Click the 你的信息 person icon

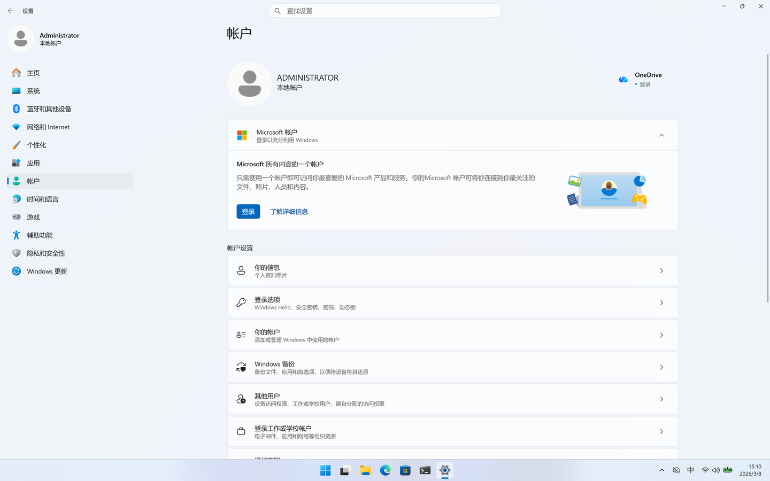(241, 271)
